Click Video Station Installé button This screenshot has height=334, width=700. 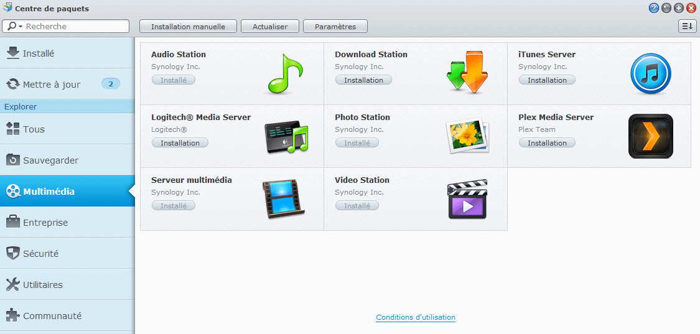pos(357,205)
